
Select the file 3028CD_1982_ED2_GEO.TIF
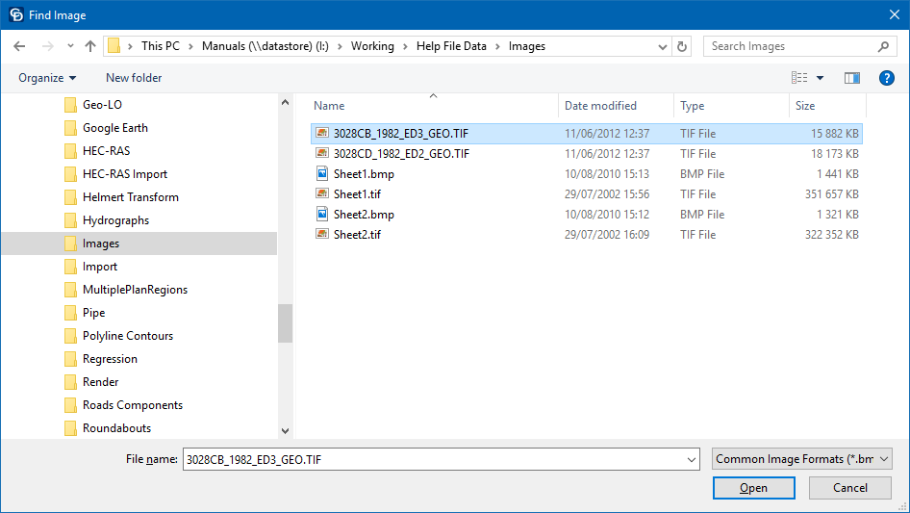pos(587,154)
